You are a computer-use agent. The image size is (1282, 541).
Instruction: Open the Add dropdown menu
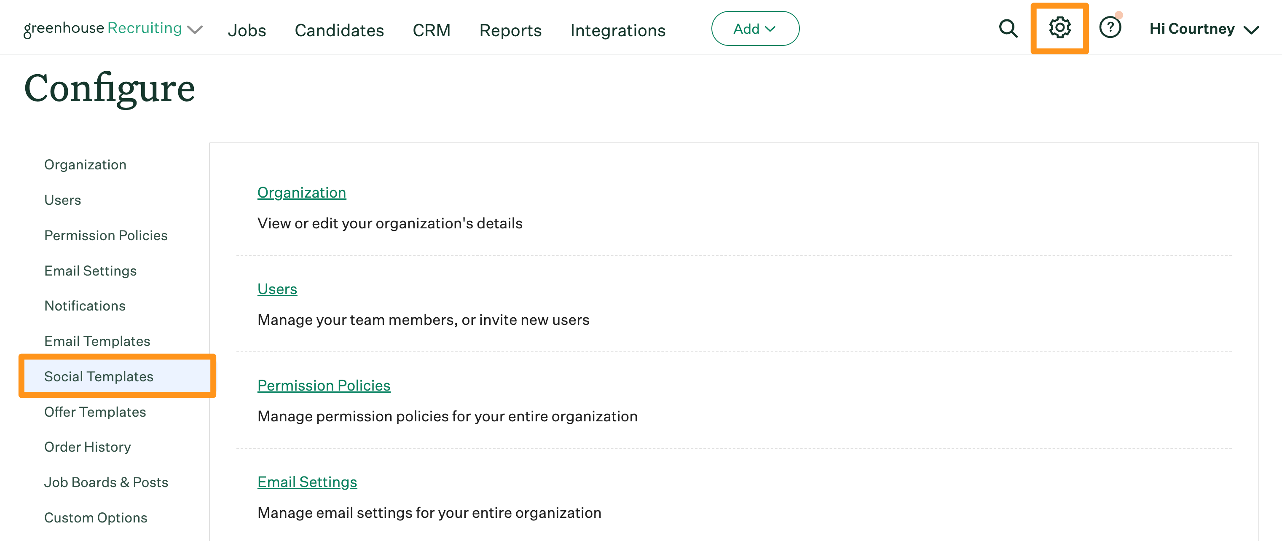point(754,28)
